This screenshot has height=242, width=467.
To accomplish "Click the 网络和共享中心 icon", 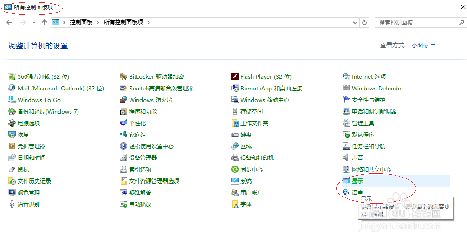I will 346,170.
